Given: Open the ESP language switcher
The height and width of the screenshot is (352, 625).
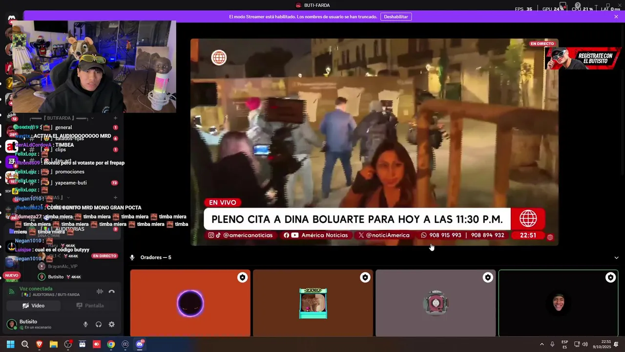Looking at the screenshot, I should tap(564, 344).
